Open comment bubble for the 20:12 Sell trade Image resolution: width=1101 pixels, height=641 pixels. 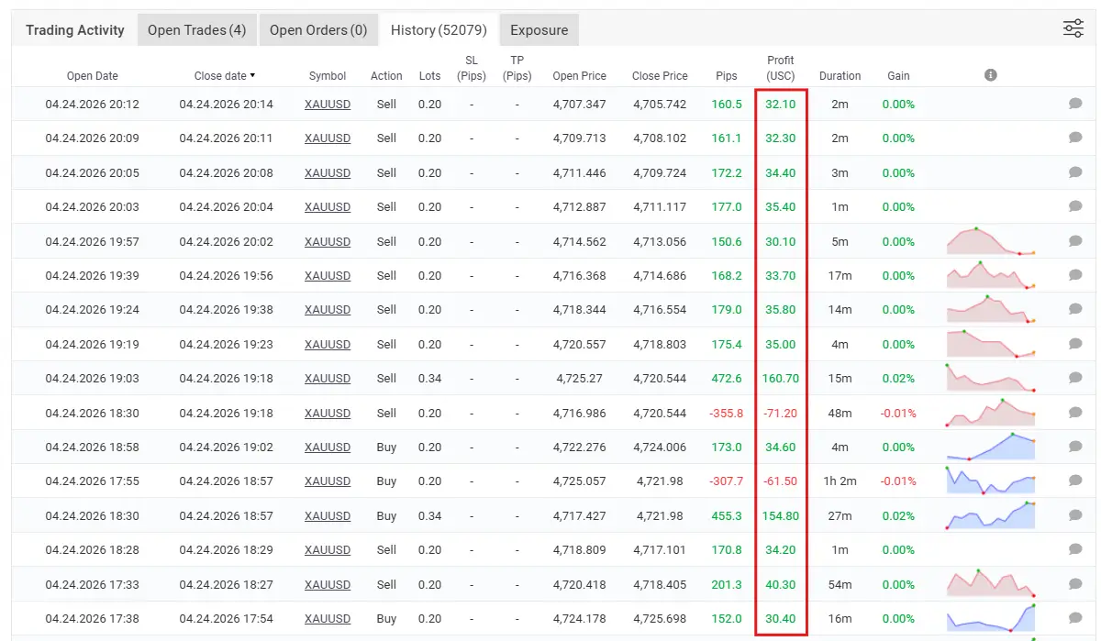click(x=1075, y=104)
